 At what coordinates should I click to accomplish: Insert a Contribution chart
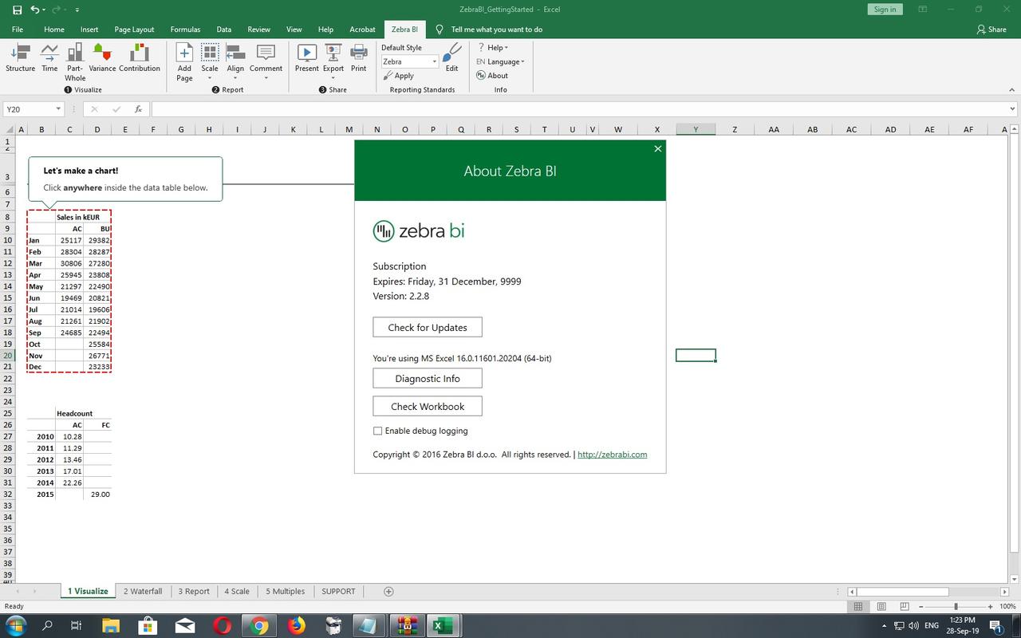tap(140, 58)
